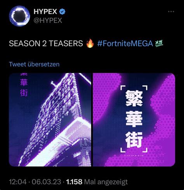The width and height of the screenshot is (184, 190).
Task: Open the HYPEX display name link
Action: (x=45, y=12)
